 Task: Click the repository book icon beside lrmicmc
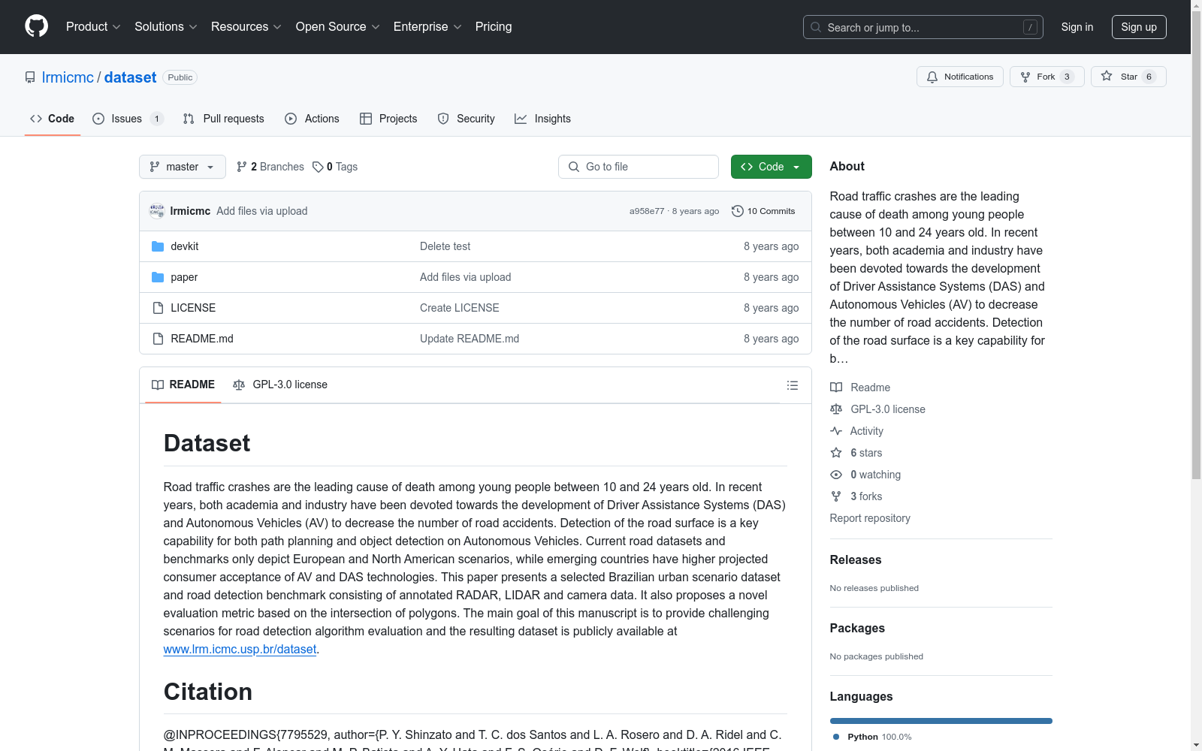[x=30, y=77]
